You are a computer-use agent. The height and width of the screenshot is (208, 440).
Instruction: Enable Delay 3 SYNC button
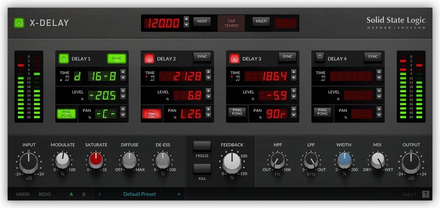[x=287, y=57]
